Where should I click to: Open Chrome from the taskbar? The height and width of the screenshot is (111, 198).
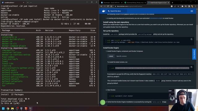tap(8, 109)
